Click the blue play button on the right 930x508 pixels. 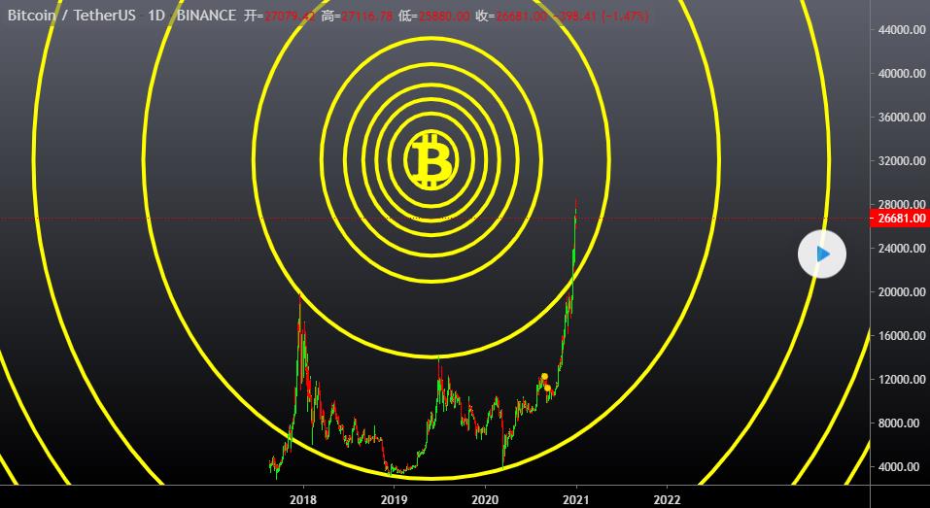coord(821,254)
